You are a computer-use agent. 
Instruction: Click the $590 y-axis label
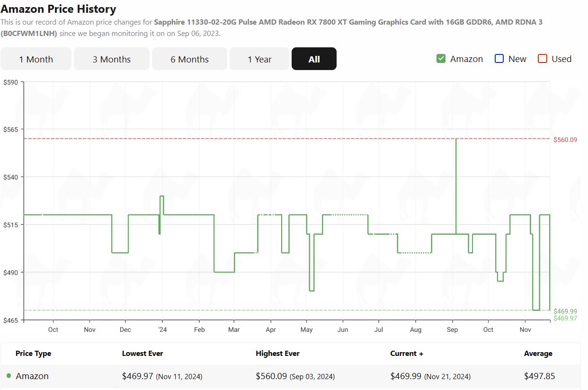click(10, 82)
